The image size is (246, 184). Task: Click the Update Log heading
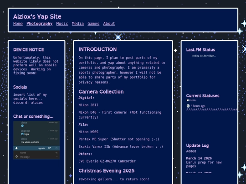197,145
